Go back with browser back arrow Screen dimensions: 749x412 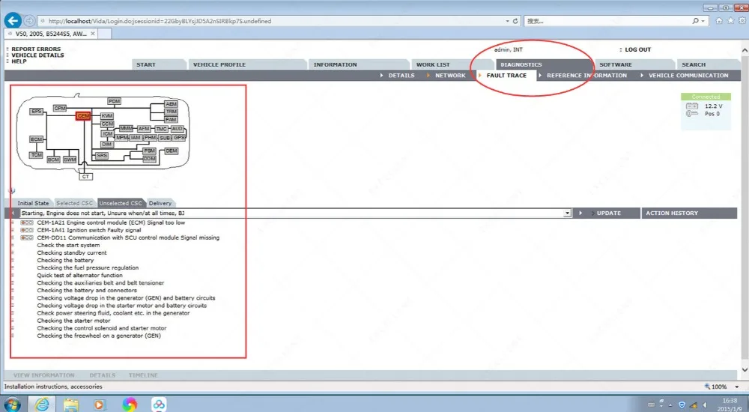[13, 20]
